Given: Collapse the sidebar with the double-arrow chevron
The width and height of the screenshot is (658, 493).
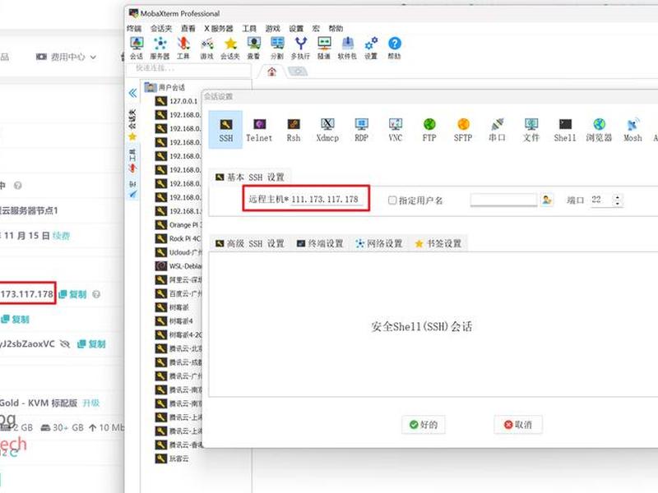Looking at the screenshot, I should (132, 93).
